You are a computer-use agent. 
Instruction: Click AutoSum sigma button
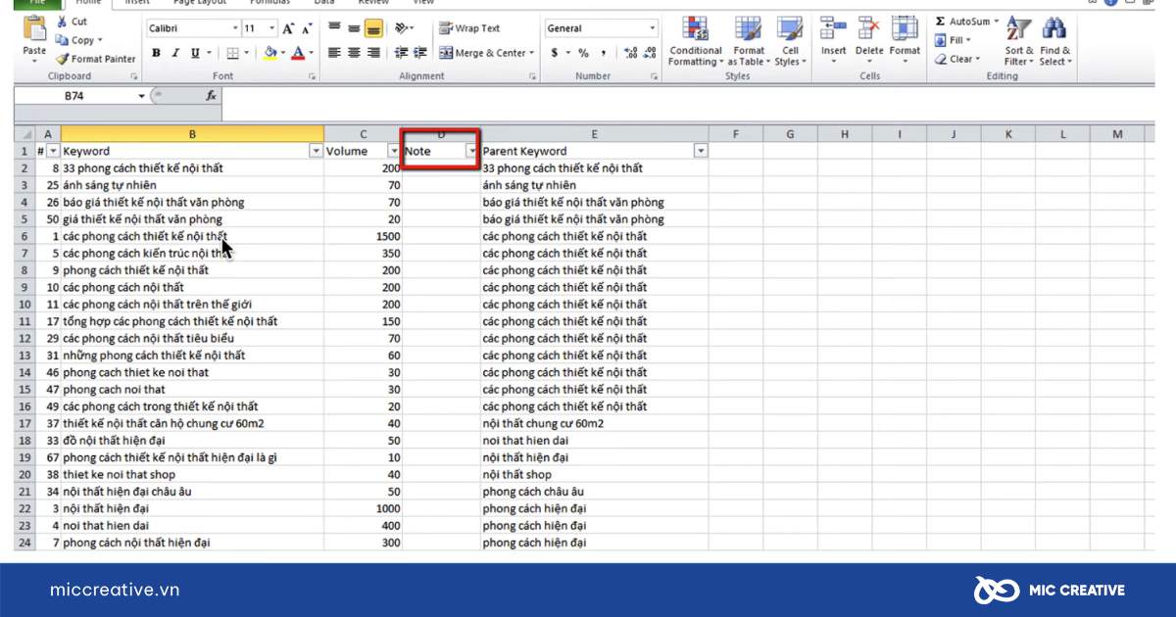click(961, 22)
